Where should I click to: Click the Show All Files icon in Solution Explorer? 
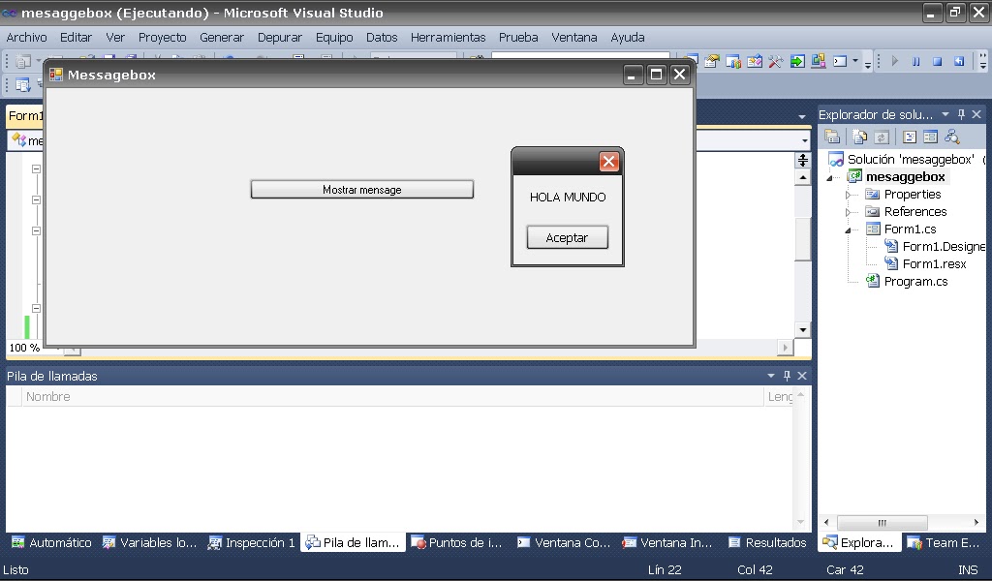point(858,136)
